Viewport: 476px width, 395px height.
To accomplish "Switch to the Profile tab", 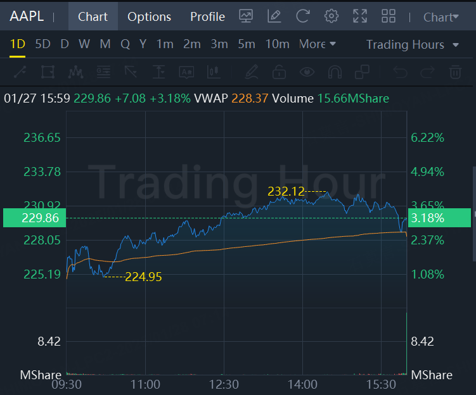I will pyautogui.click(x=207, y=17).
